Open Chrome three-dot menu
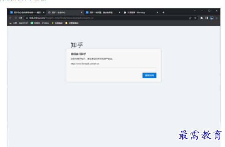This screenshot has height=147, width=225. [x=217, y=18]
